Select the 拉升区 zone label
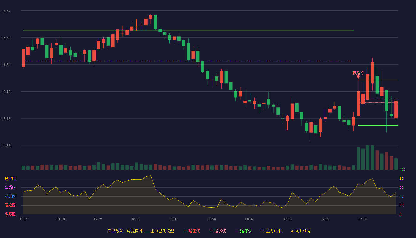416x238 pixels. (10, 196)
